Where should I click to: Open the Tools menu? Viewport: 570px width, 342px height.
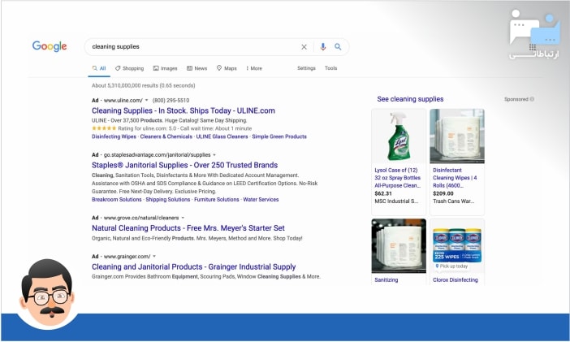[330, 68]
